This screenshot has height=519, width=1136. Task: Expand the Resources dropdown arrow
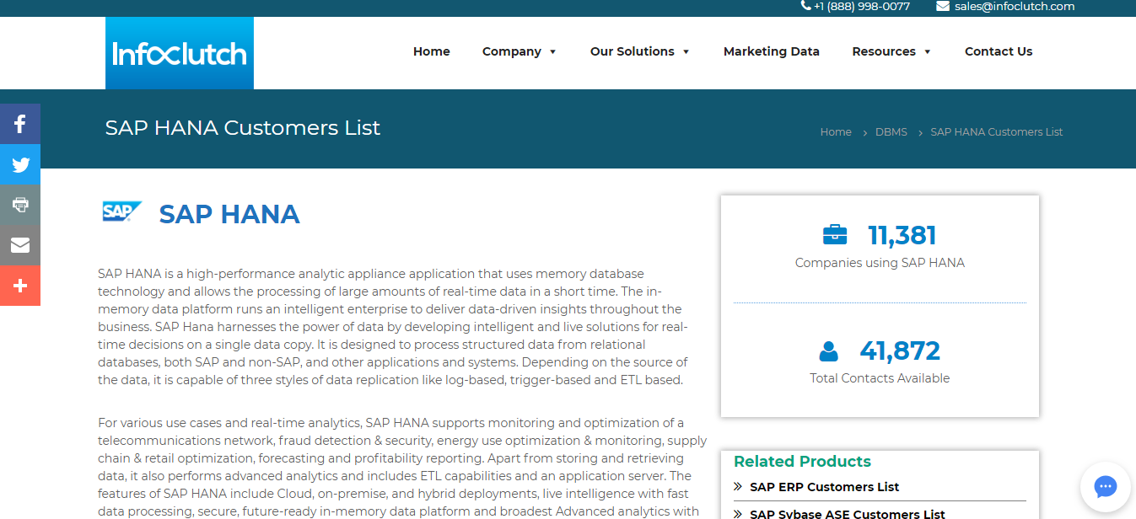coord(927,52)
